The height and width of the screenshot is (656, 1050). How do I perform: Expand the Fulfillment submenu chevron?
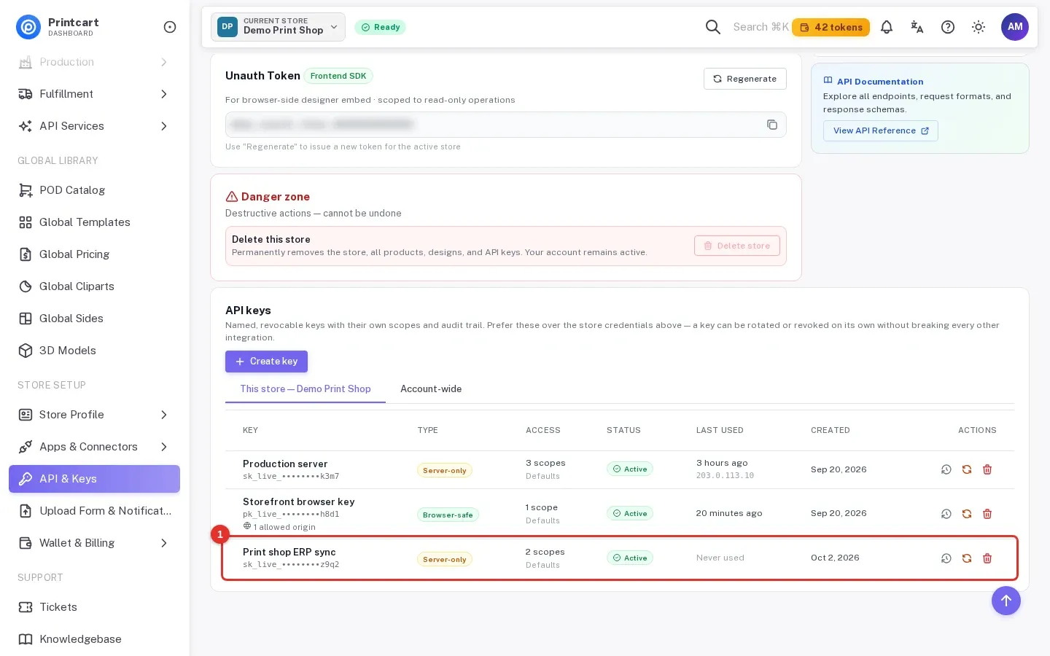pos(164,94)
